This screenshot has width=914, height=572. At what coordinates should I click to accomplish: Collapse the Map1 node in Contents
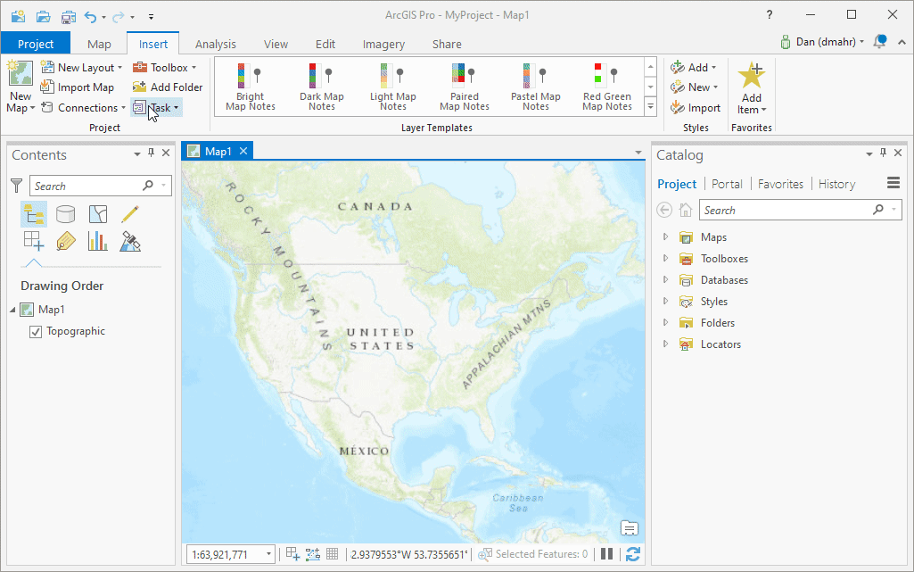click(12, 310)
